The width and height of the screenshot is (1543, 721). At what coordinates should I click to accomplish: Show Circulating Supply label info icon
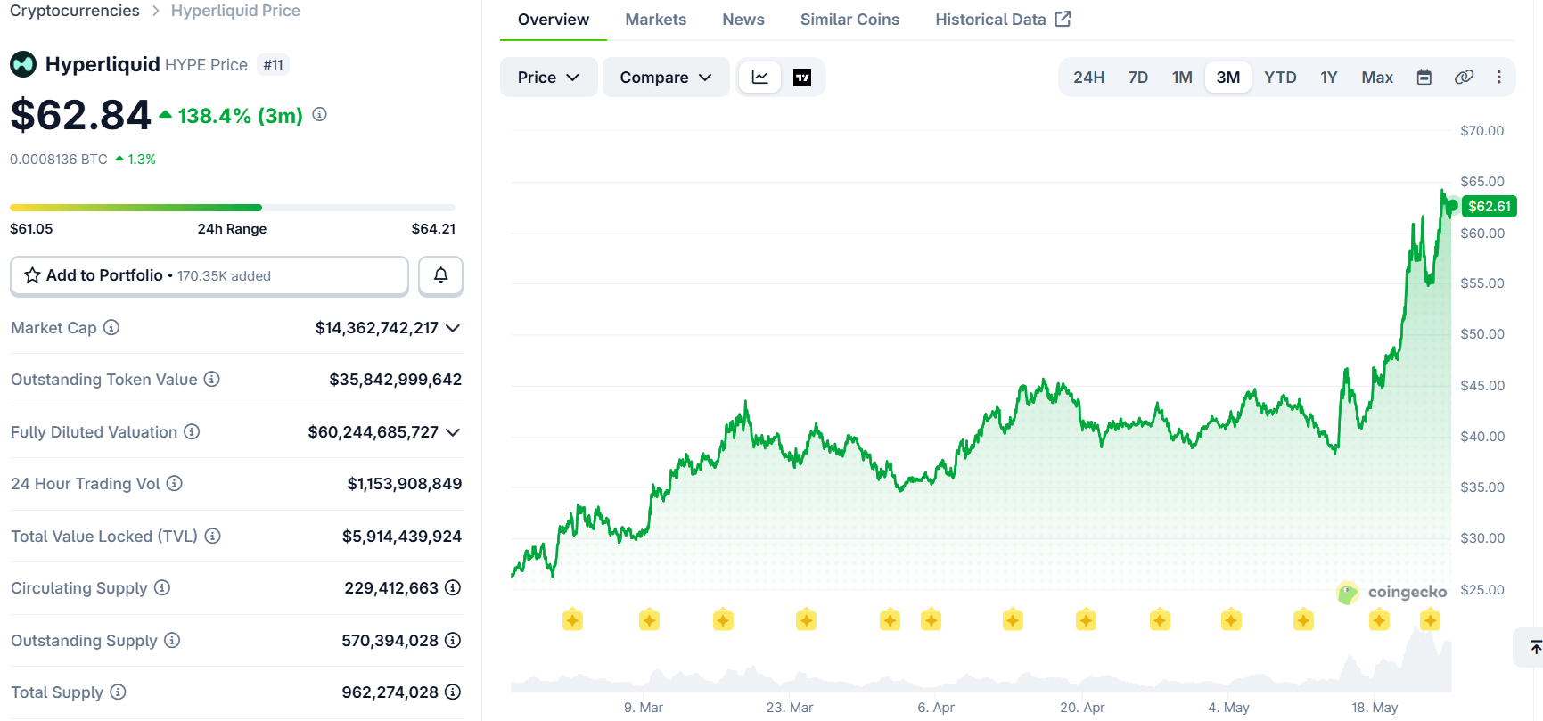(x=162, y=587)
